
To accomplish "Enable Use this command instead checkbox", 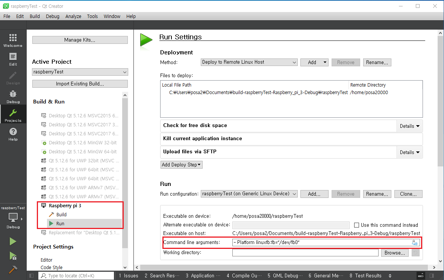I will pyautogui.click(x=356, y=225).
